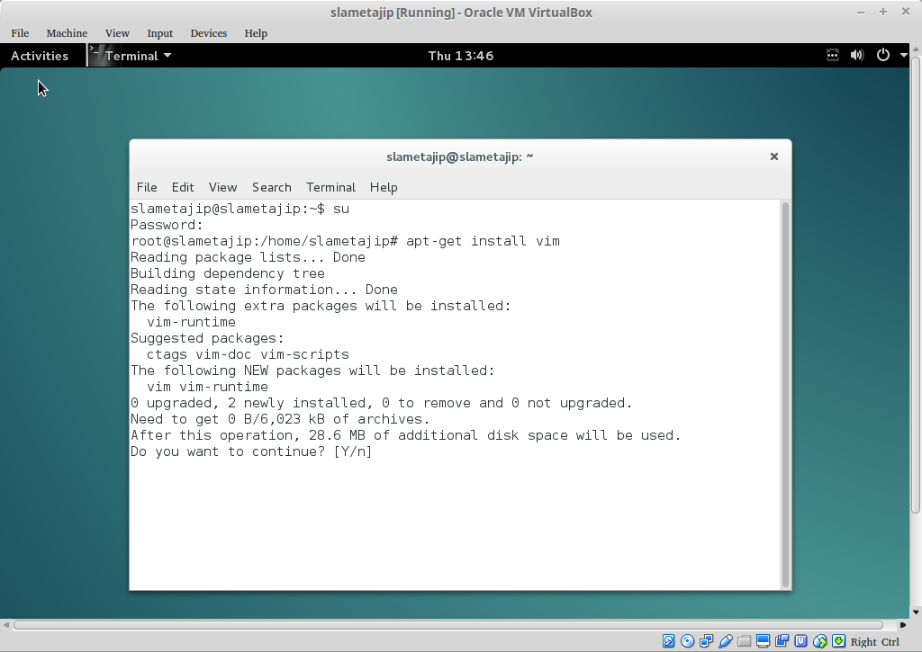
Task: Click the terminal's vertical scrollbar
Action: 785,394
